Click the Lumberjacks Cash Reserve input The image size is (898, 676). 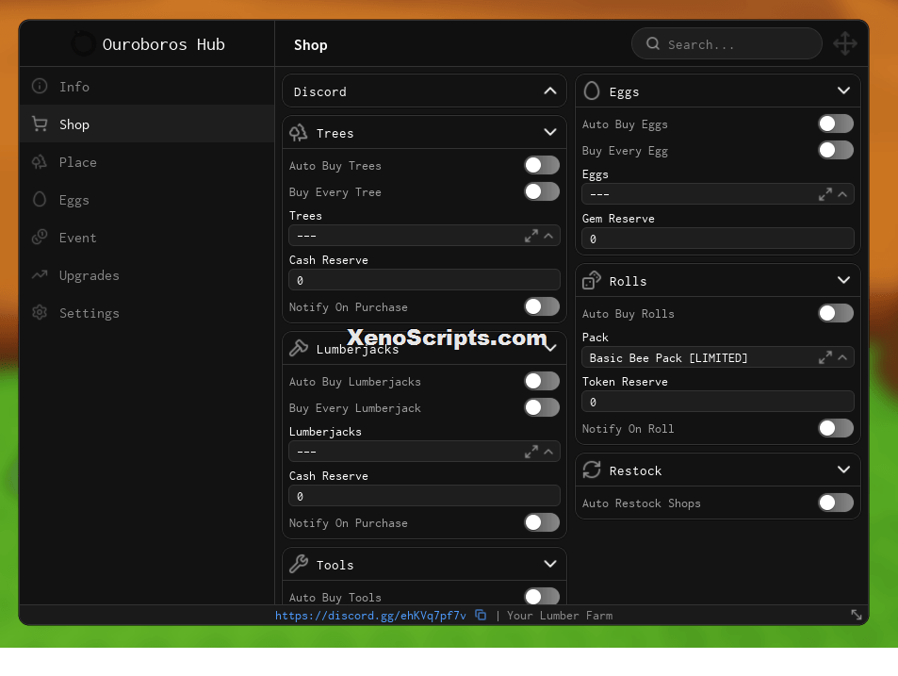(x=424, y=496)
